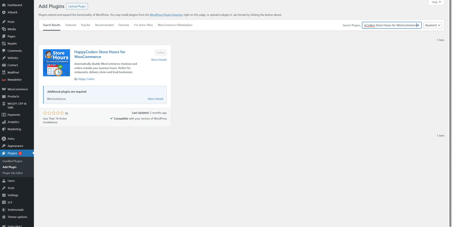This screenshot has width=452, height=227.
Task: Click in the Search Plugins input field
Action: 390,25
